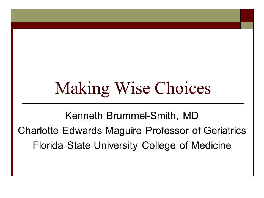The width and height of the screenshot is (264, 198).
Task: Click the word "University" in the last line
Action: point(116,146)
